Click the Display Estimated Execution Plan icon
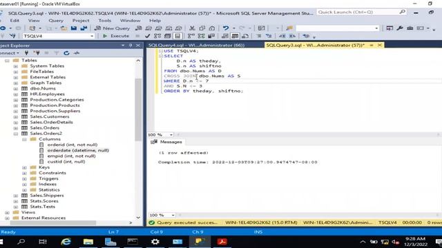Viewport: 442px width, 248px height. pyautogui.click(x=157, y=36)
